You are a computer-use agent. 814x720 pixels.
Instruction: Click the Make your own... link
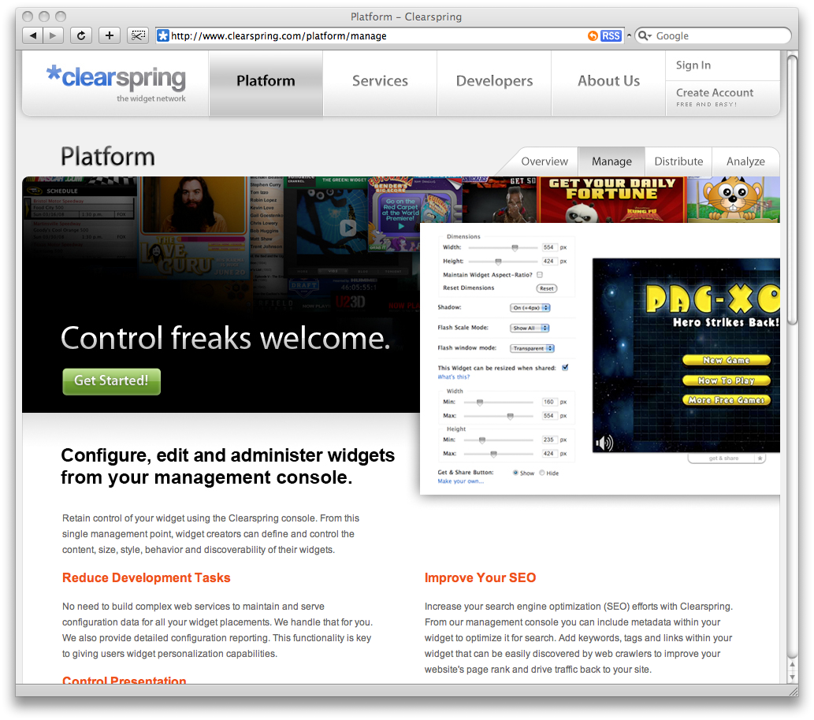(x=460, y=481)
